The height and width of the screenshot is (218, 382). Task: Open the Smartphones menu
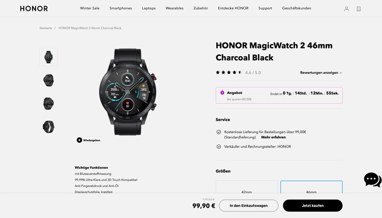tap(121, 8)
